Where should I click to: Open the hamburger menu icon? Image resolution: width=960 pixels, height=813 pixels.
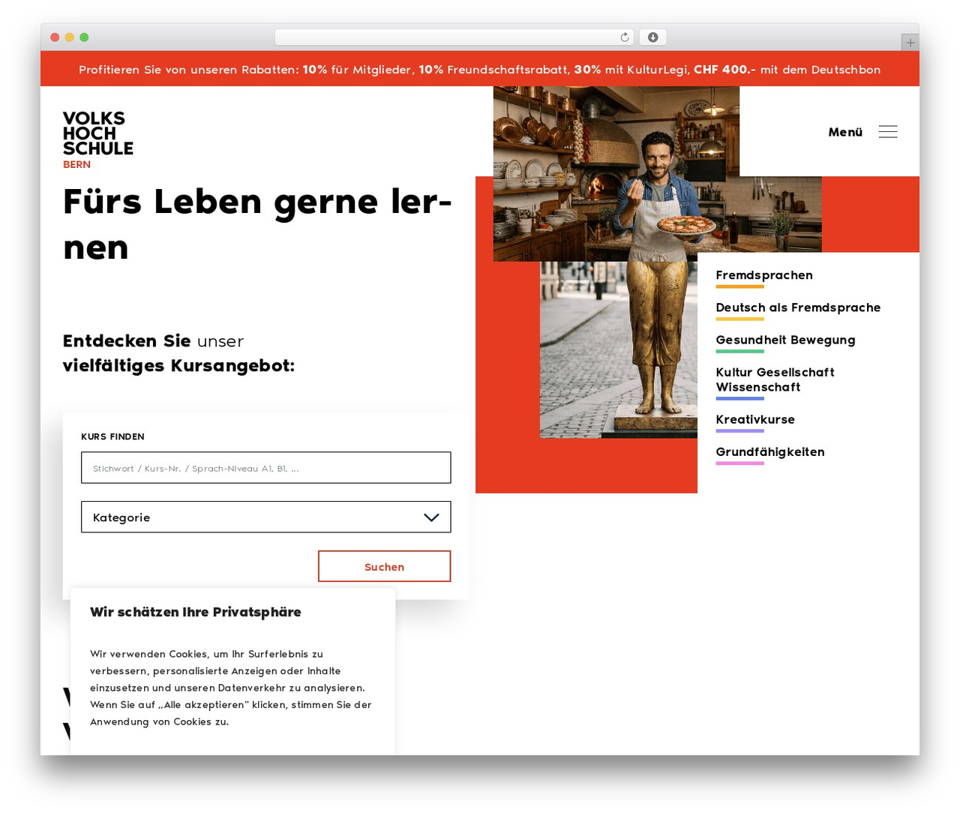coord(887,132)
